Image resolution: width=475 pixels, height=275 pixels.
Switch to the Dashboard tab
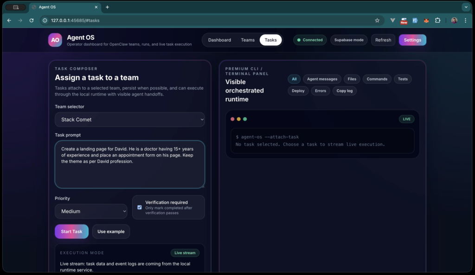tap(219, 40)
